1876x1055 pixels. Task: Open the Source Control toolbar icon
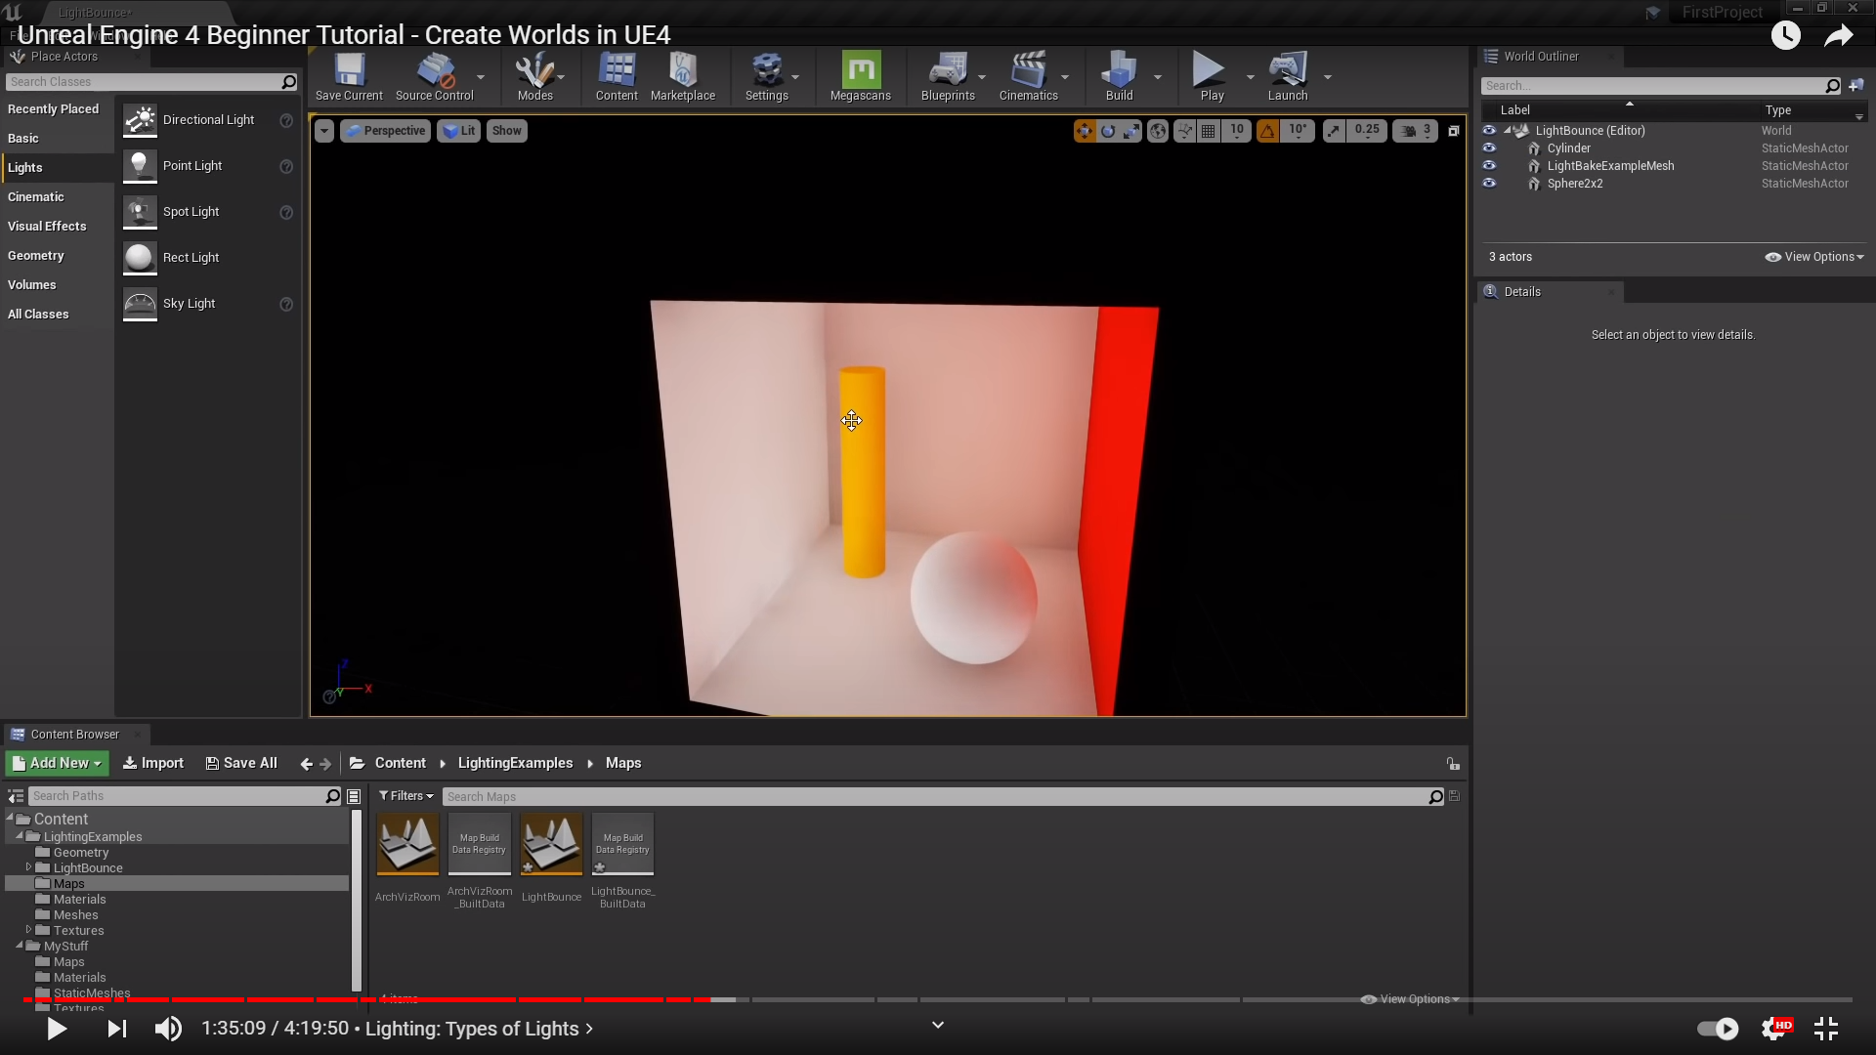click(434, 70)
